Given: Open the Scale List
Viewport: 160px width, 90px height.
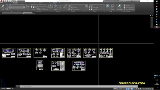Looking at the screenshot, I should coord(127,5).
